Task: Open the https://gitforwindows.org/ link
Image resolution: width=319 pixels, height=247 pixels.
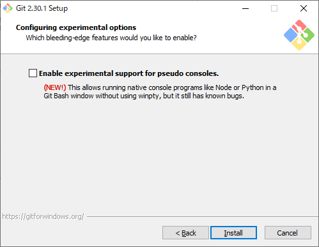Action: click(43, 216)
